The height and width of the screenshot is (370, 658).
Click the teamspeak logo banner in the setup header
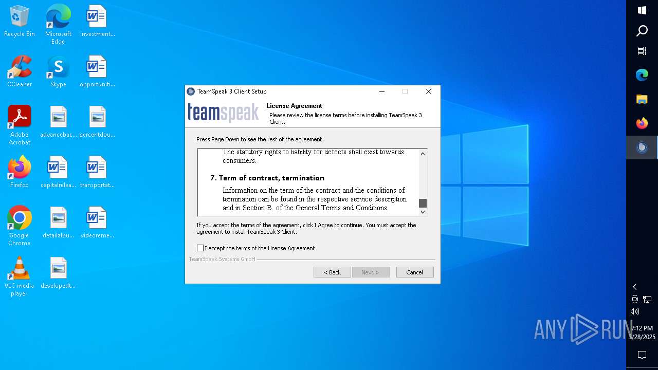click(x=223, y=113)
